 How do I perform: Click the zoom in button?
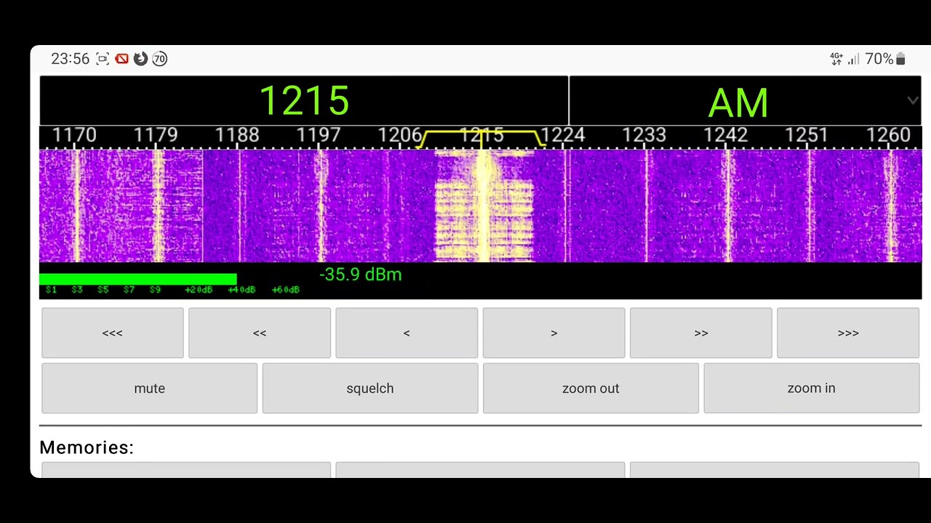point(812,389)
